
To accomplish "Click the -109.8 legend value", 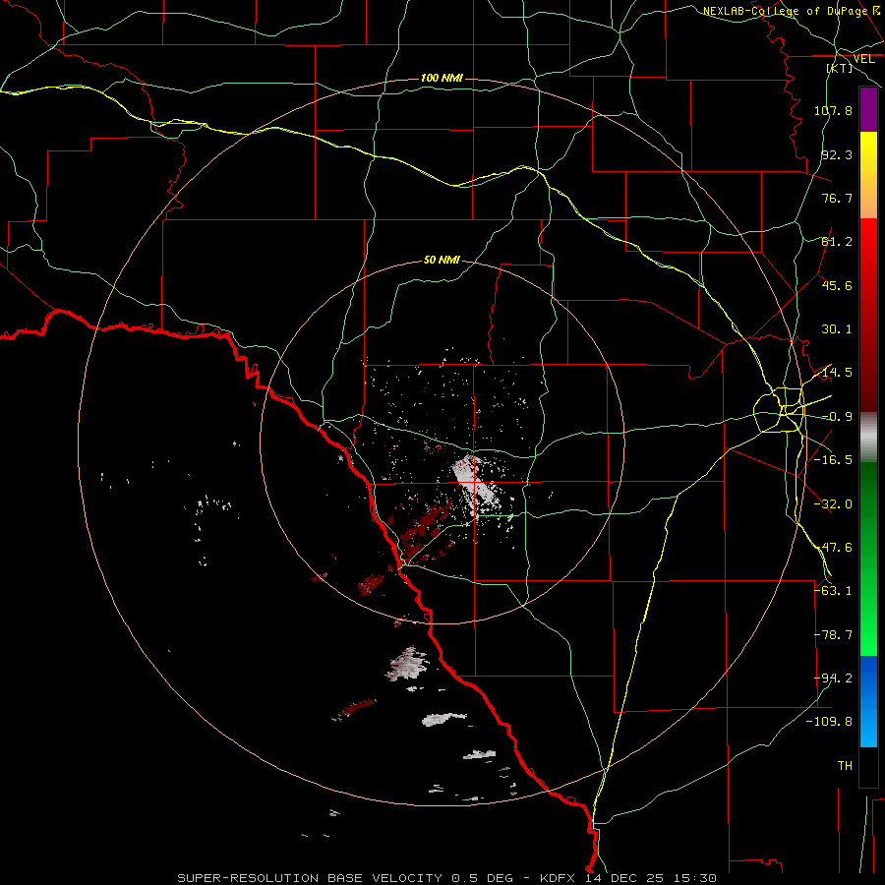I will click(830, 722).
